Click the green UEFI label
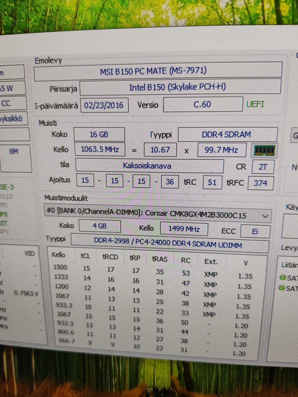This screenshot has width=298, height=397. 255,104
